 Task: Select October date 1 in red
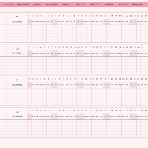tap(30, 47)
